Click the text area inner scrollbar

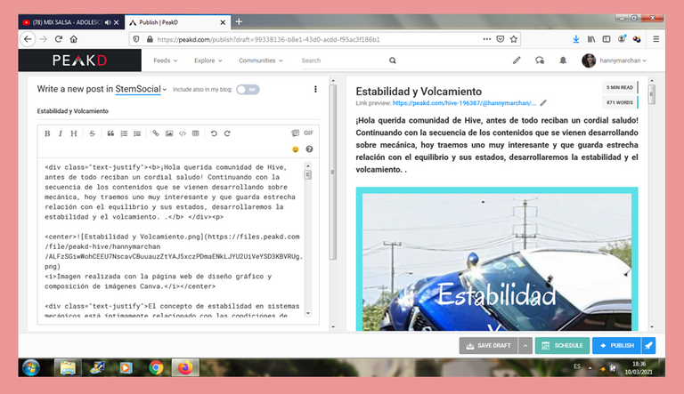coord(308,175)
